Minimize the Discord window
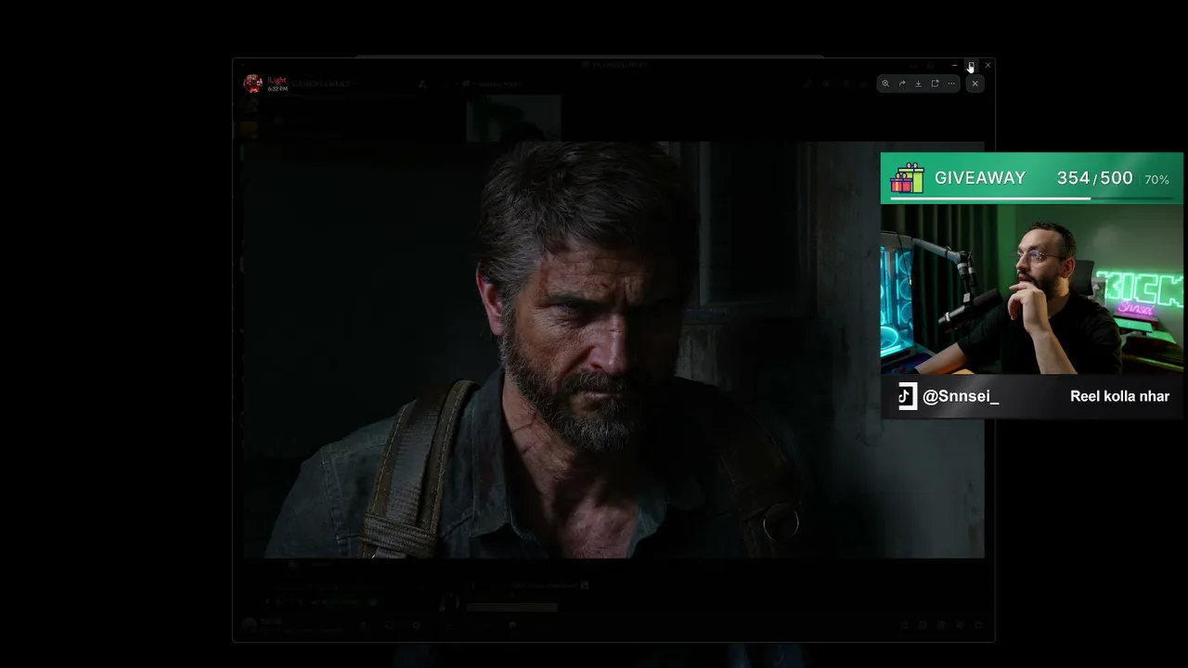The width and height of the screenshot is (1188, 668). point(954,66)
